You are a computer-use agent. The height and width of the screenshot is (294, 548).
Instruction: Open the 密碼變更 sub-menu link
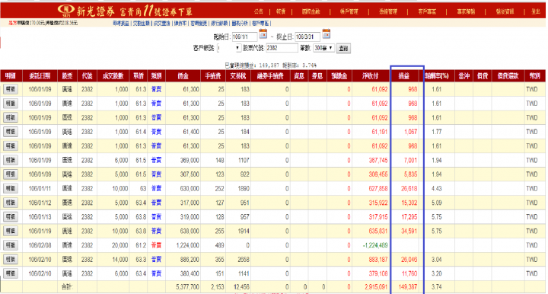(199, 23)
